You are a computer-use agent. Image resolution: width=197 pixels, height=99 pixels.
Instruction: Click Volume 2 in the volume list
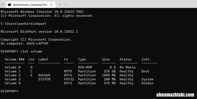[13, 75]
